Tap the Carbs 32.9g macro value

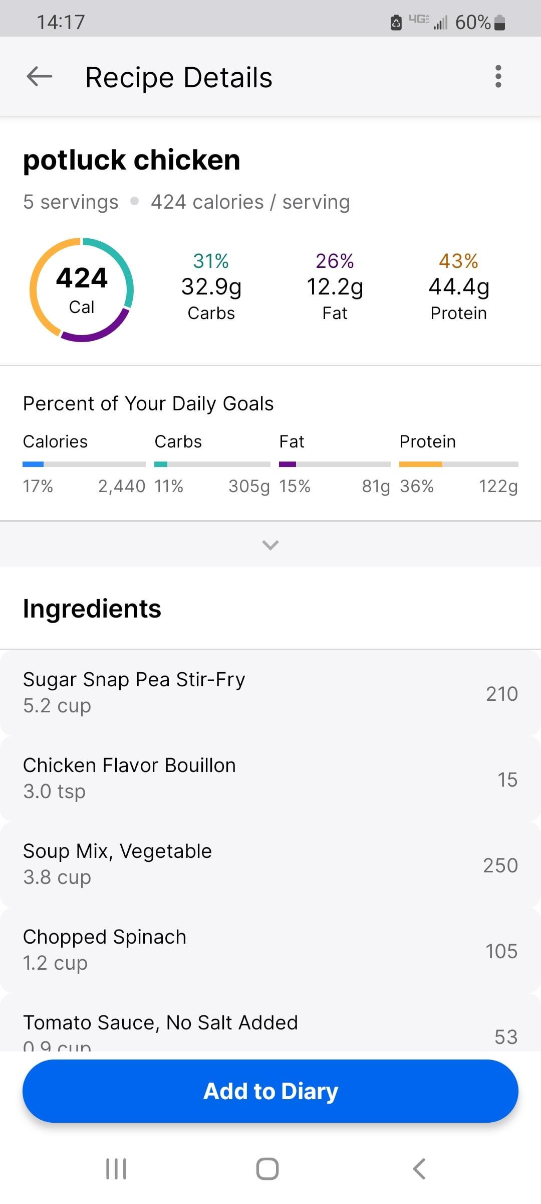coord(211,287)
